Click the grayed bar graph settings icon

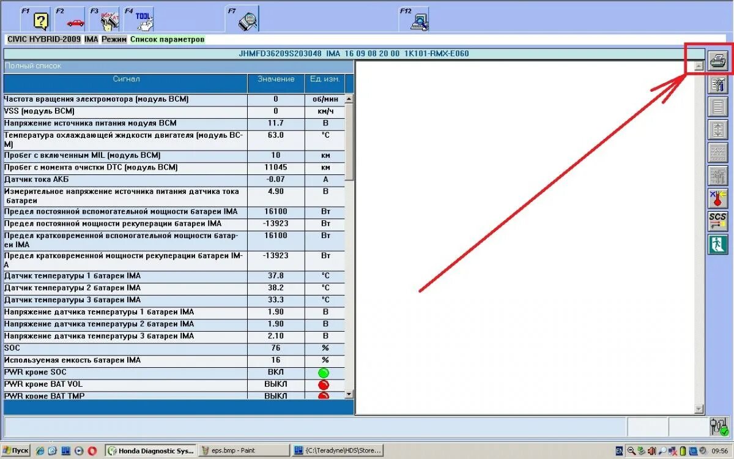718,176
